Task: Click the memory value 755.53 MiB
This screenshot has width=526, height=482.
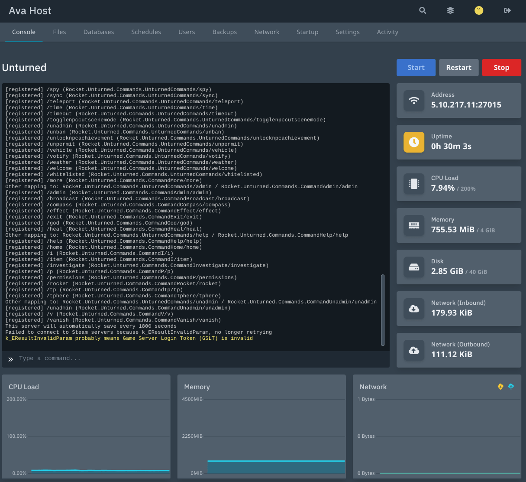Action: pyautogui.click(x=453, y=230)
